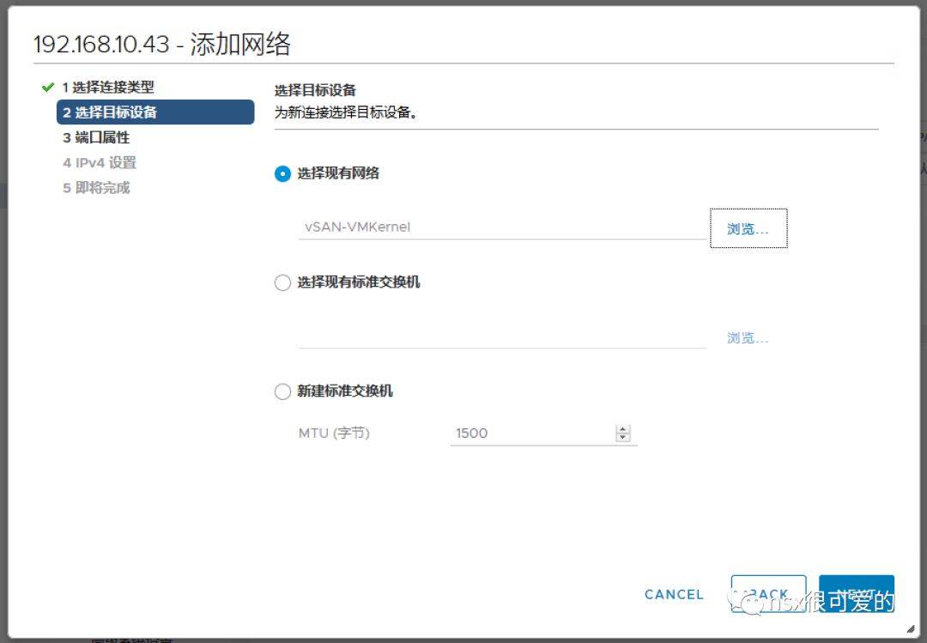Click the BACK button
This screenshot has height=643, width=927.
pyautogui.click(x=768, y=594)
